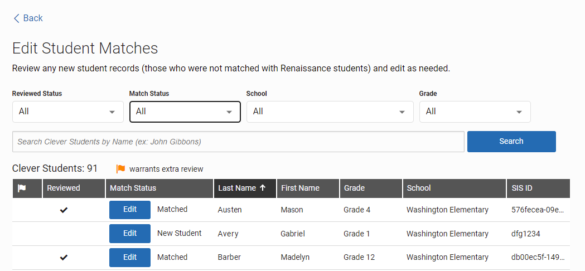Image resolution: width=585 pixels, height=271 pixels.
Task: Sort by the Reviewed column header
Action: tap(74, 188)
